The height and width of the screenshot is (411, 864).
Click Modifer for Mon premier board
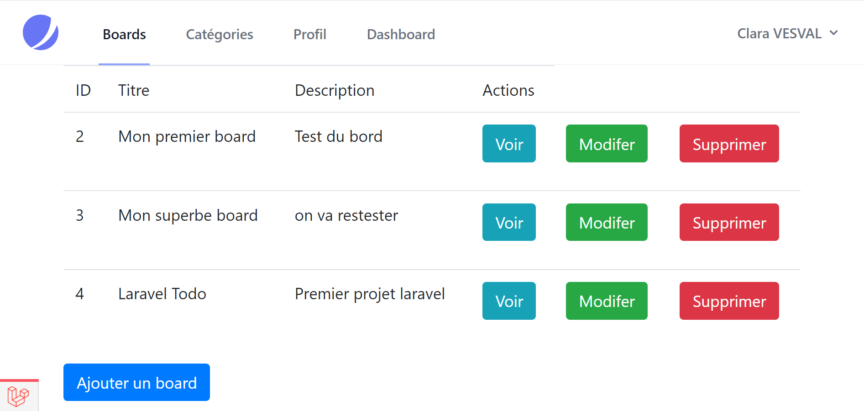tap(607, 144)
